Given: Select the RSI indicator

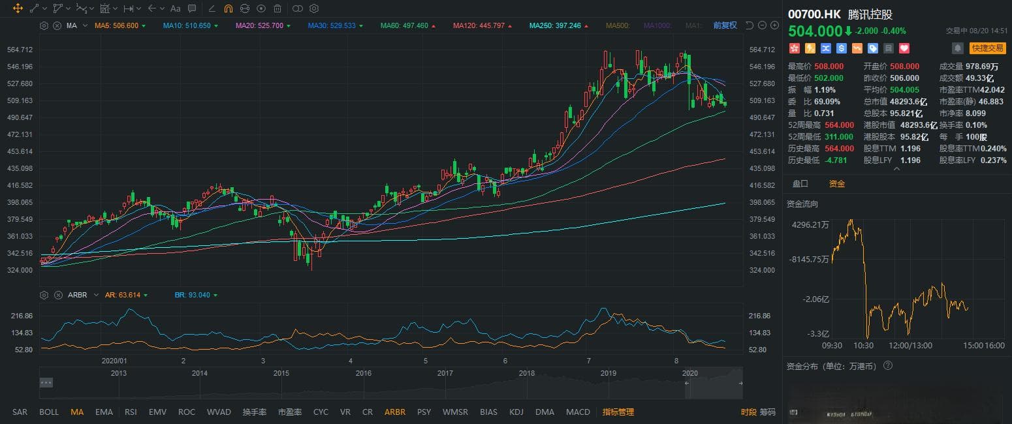Looking at the screenshot, I should pos(131,412).
